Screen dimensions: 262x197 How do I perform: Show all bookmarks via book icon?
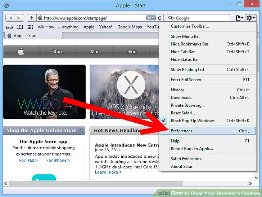pos(20,27)
